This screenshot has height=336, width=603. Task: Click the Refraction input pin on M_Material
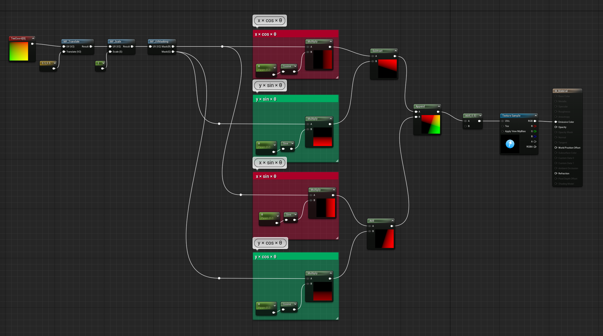[556, 174]
